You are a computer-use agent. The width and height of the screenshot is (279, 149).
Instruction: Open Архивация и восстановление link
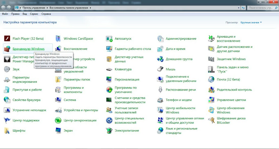(229, 39)
